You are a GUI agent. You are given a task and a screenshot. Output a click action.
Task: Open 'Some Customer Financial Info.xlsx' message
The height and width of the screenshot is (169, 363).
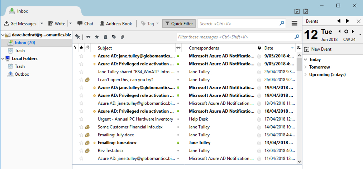[130, 127]
